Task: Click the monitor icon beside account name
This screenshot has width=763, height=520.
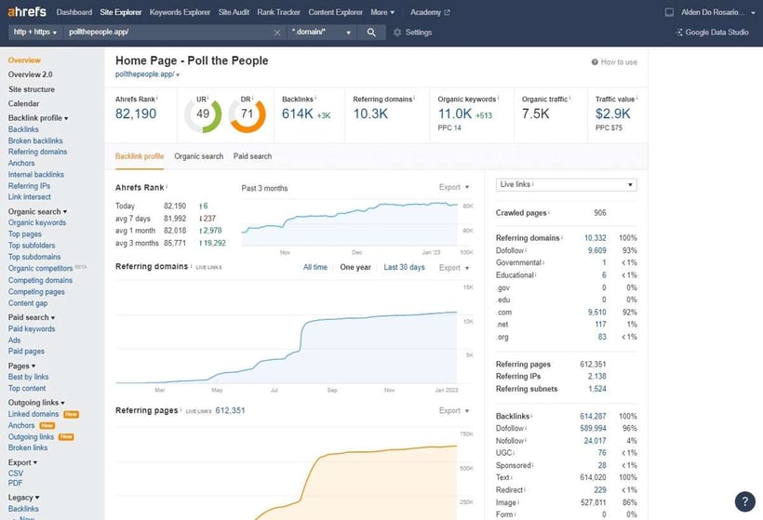Action: (x=669, y=12)
